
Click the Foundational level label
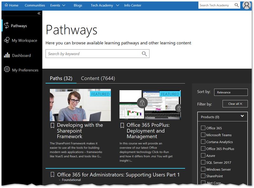tap(71, 180)
